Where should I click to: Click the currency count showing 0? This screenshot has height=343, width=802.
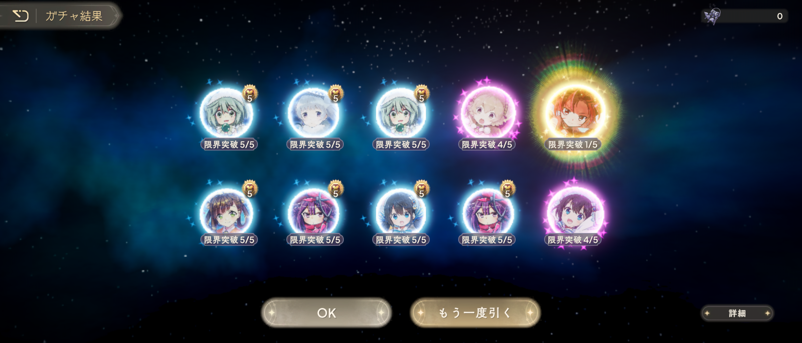(x=780, y=16)
